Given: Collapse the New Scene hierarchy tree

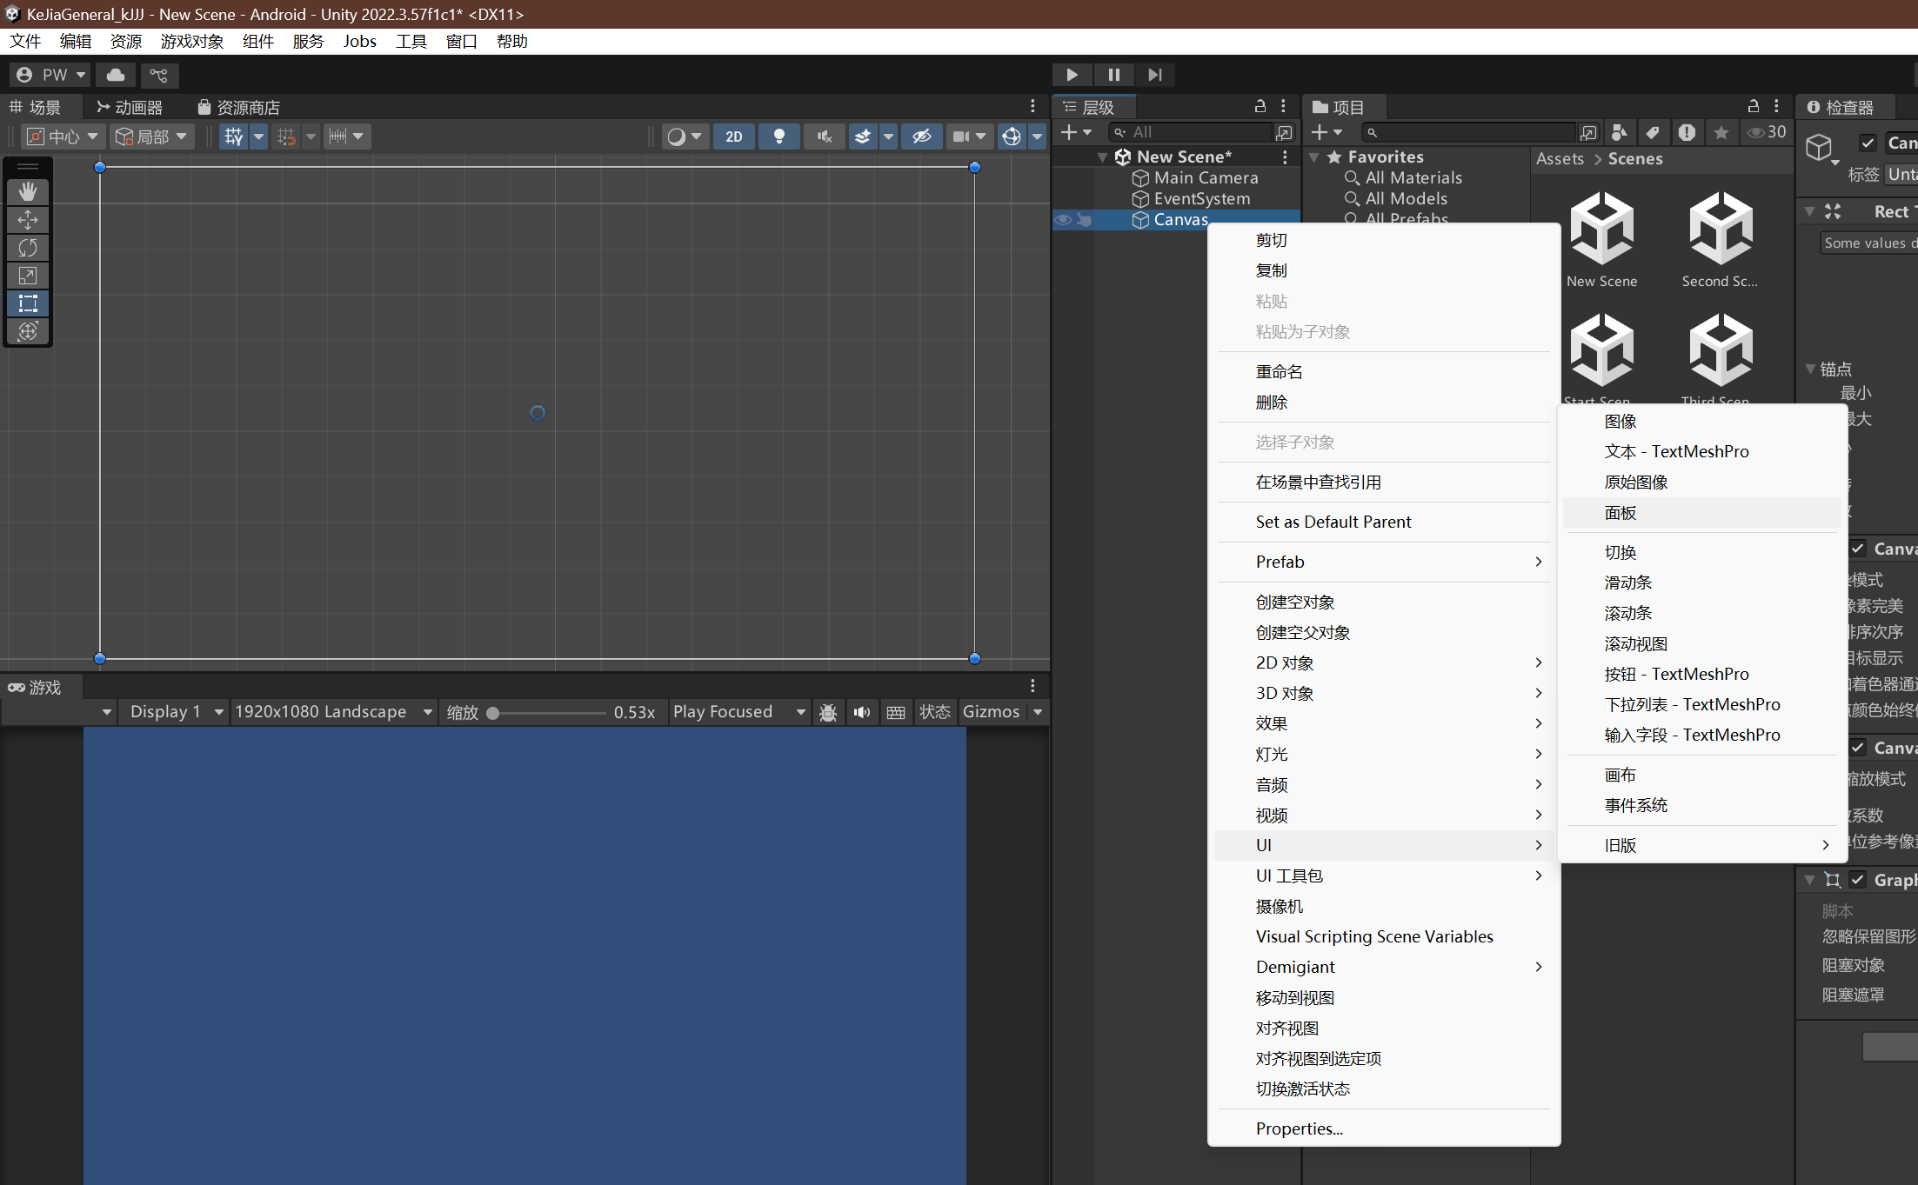Looking at the screenshot, I should pyautogui.click(x=1103, y=157).
